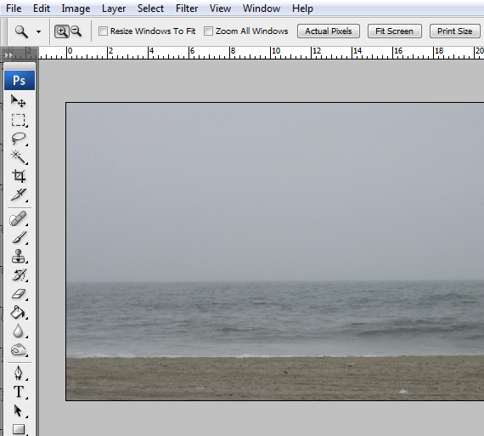
Task: Click the Ps logo on toolbox
Action: pyautogui.click(x=20, y=81)
